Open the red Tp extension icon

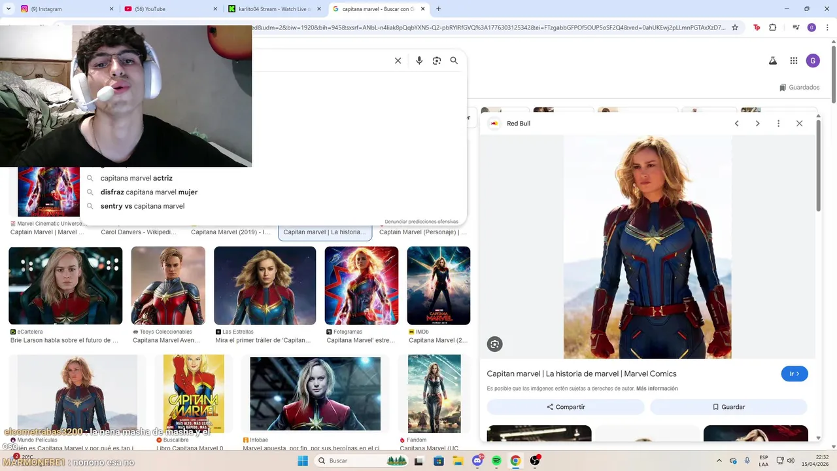(x=757, y=27)
